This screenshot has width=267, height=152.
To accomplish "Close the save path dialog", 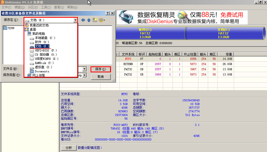I will click(112, 13).
